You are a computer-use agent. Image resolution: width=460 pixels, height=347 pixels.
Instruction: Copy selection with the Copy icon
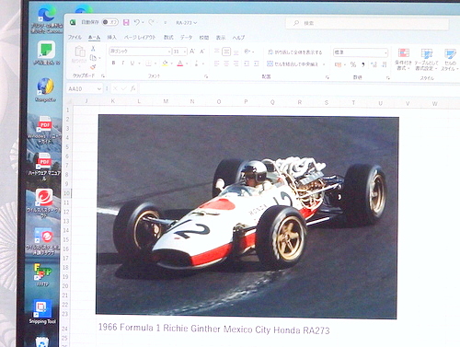pyautogui.click(x=93, y=58)
